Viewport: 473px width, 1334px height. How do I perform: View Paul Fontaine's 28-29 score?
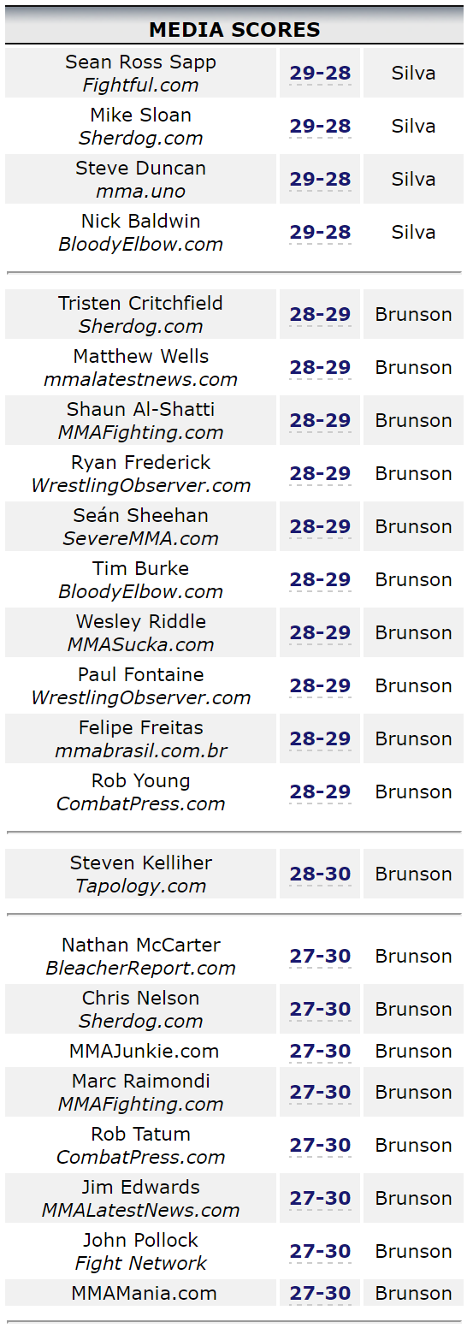coord(320,686)
